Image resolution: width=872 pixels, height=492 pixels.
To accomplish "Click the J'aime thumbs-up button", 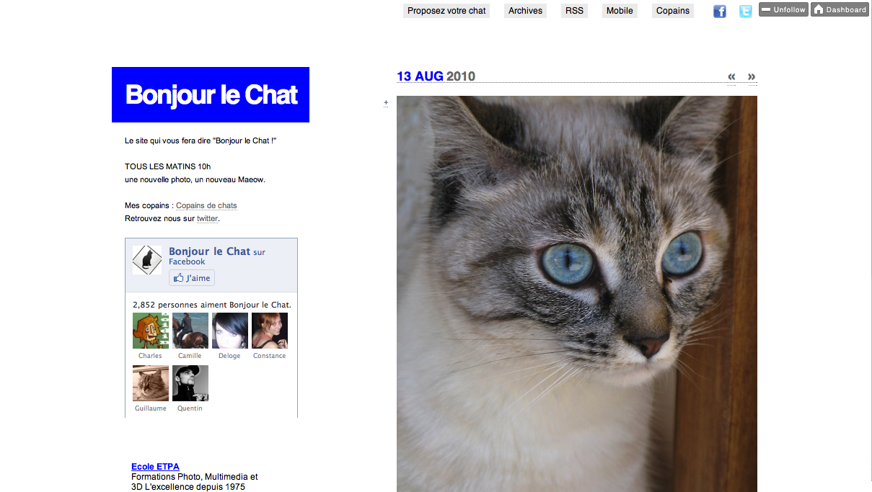I will pyautogui.click(x=192, y=278).
